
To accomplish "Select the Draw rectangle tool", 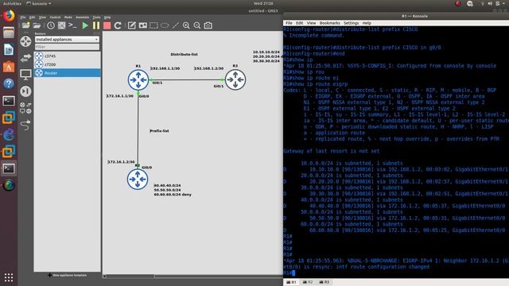I will pos(153,25).
